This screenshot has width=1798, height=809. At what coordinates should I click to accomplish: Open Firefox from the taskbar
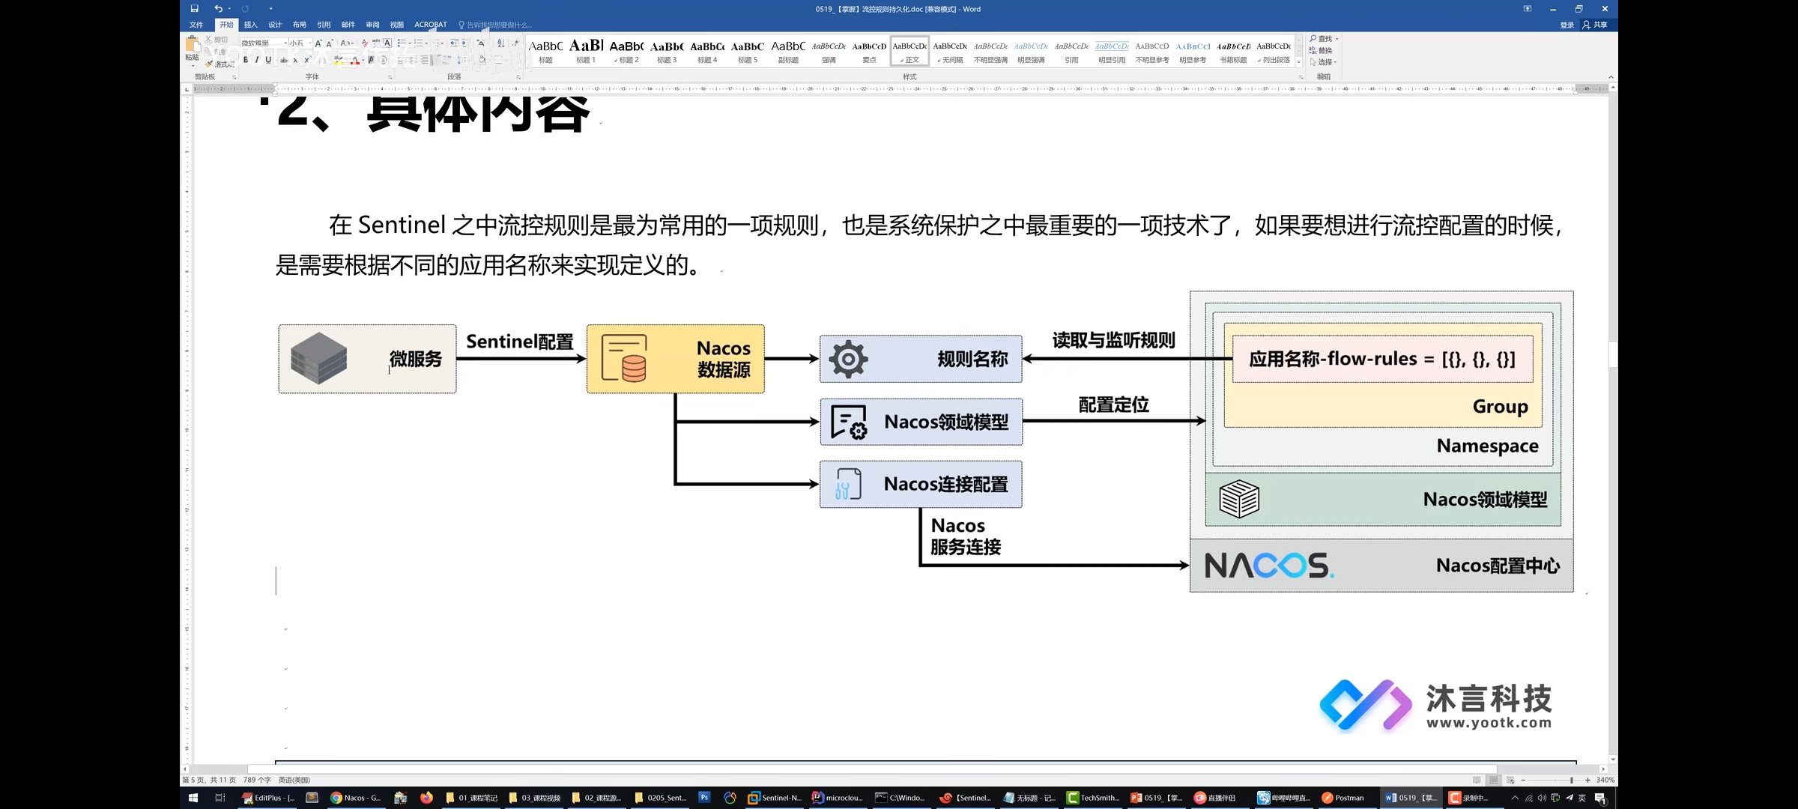click(x=426, y=798)
